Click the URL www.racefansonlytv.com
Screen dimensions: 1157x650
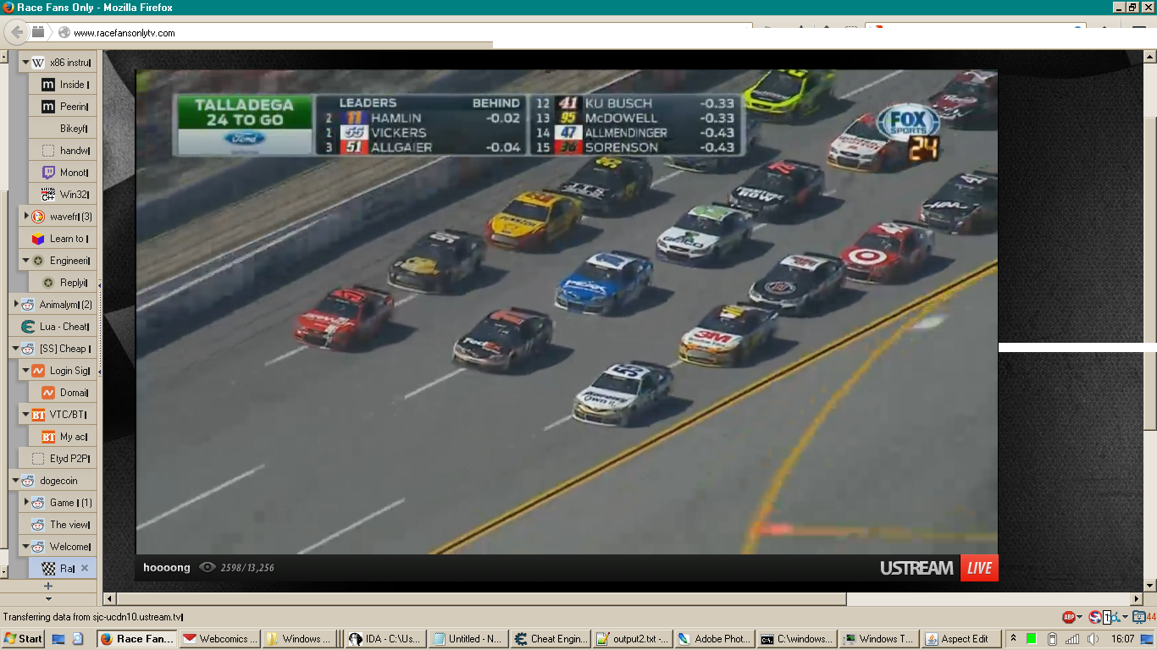pyautogui.click(x=124, y=33)
